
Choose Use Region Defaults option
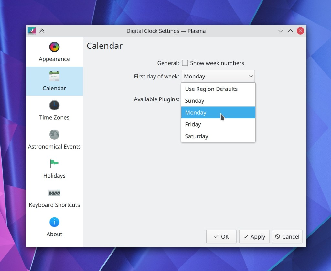pos(211,89)
